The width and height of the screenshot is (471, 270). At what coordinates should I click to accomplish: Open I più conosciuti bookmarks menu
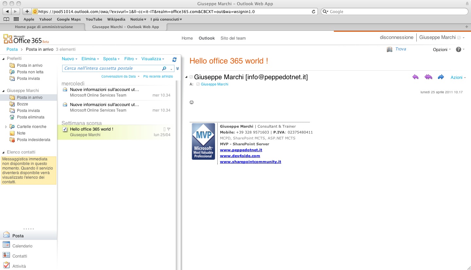click(166, 19)
